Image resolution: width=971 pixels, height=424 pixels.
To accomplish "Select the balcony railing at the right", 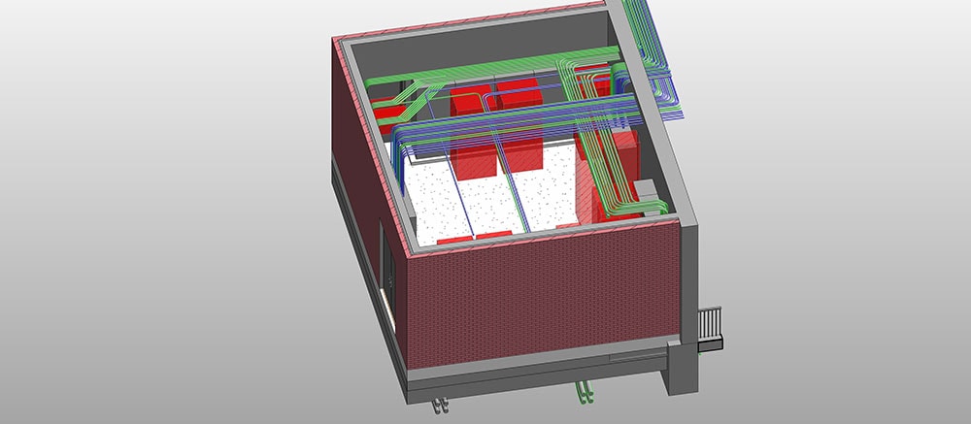I will [712, 320].
